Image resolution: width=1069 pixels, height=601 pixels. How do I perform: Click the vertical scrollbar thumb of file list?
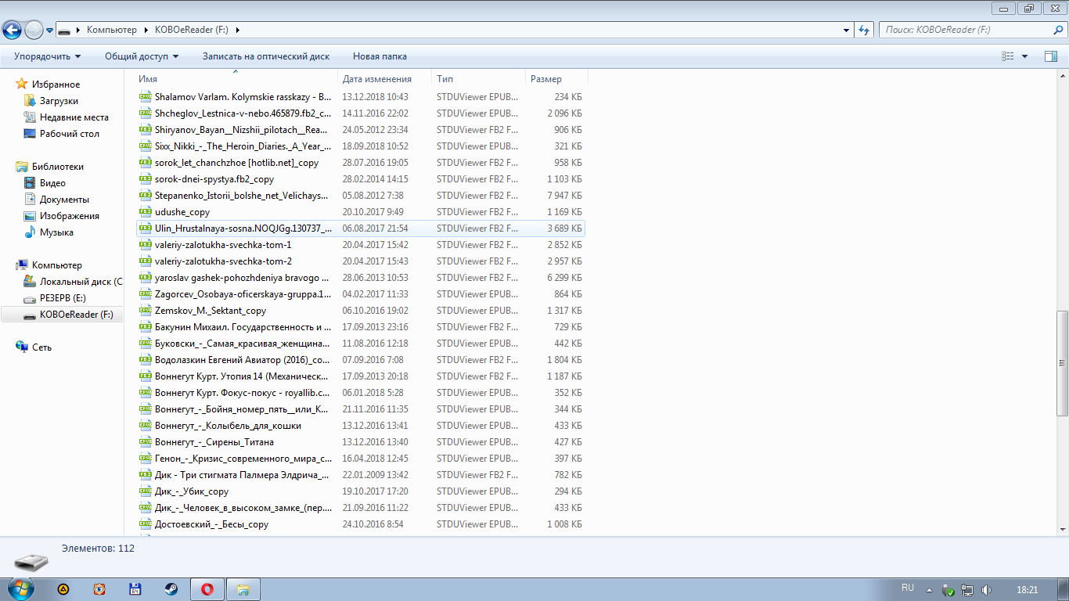[x=1062, y=362]
